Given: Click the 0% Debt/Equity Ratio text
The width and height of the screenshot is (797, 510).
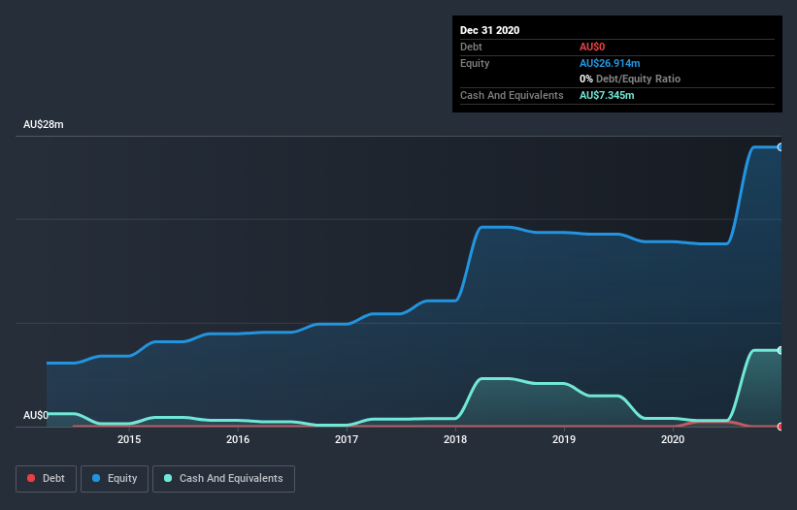Looking at the screenshot, I should coord(630,80).
